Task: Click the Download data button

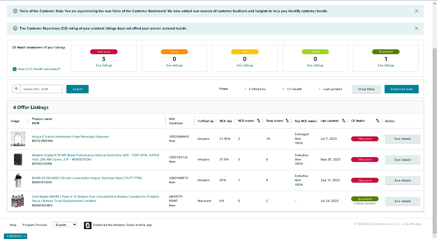Action: click(x=402, y=89)
